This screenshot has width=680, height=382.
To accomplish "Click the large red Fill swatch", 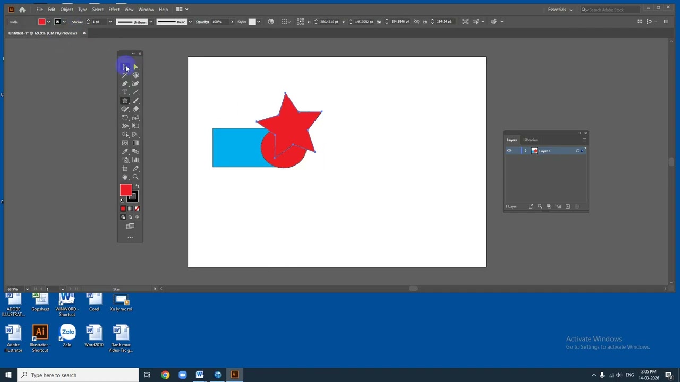I will tap(126, 190).
